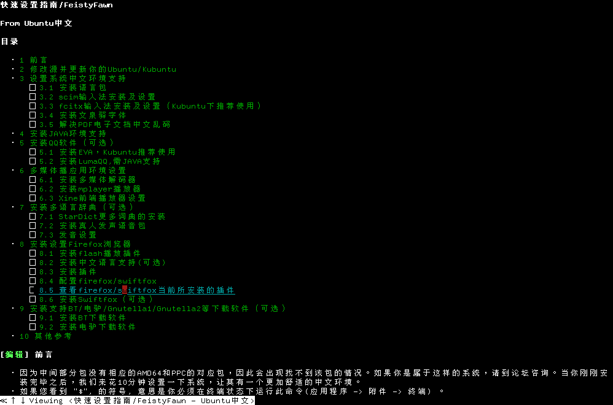
Task: Open '5 安装QQ软件（可选）' link
Action: [x=67, y=143]
